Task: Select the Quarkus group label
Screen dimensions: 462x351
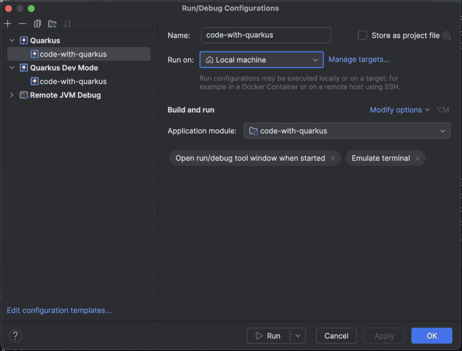Action: coord(45,40)
